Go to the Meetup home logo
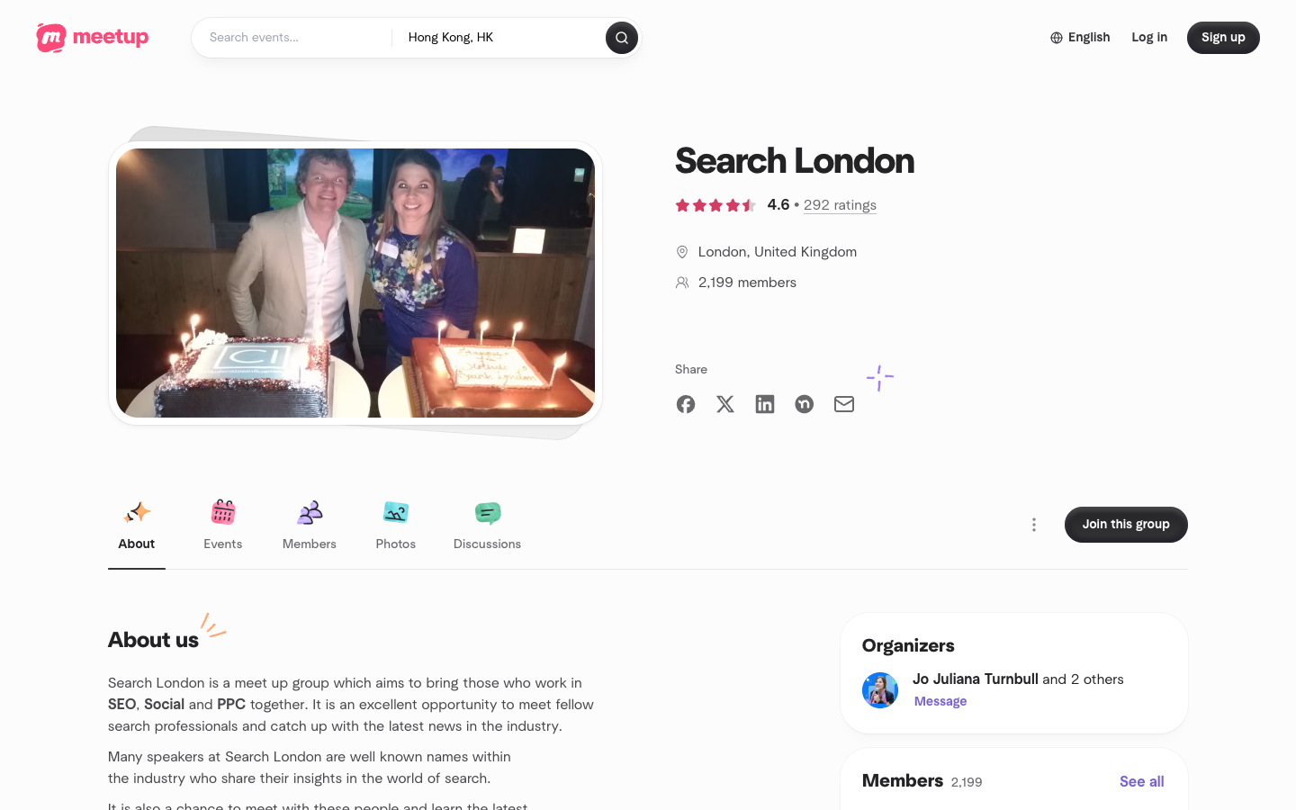 (92, 38)
